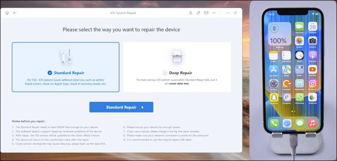This screenshot has height=161, width=337.
Task: Tap the Notes app on the iPhone
Action: coord(274,55)
